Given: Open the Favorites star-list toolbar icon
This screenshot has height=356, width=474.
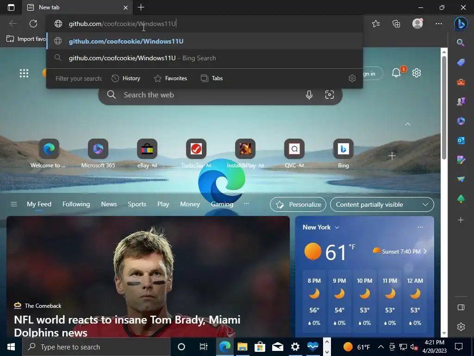Looking at the screenshot, I should (x=376, y=24).
